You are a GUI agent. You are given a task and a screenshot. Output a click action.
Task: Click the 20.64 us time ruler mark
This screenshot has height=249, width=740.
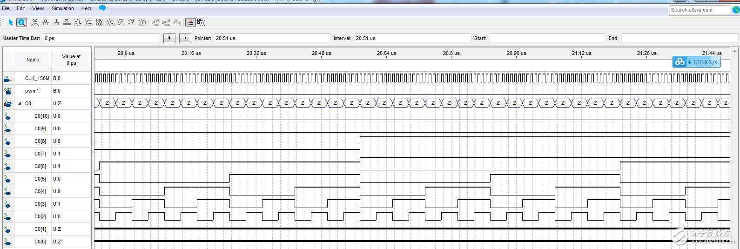386,53
